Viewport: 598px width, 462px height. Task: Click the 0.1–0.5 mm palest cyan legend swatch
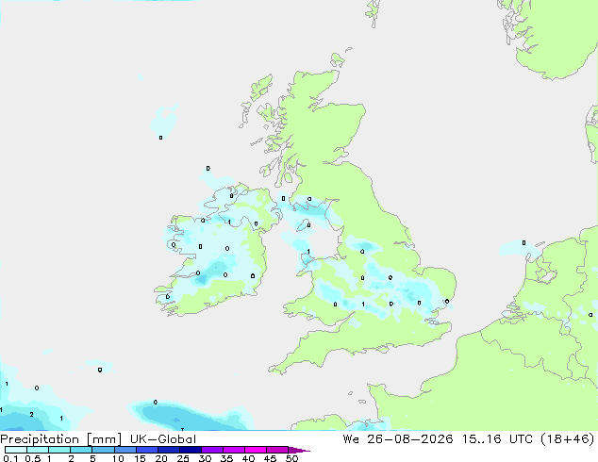pos(16,450)
